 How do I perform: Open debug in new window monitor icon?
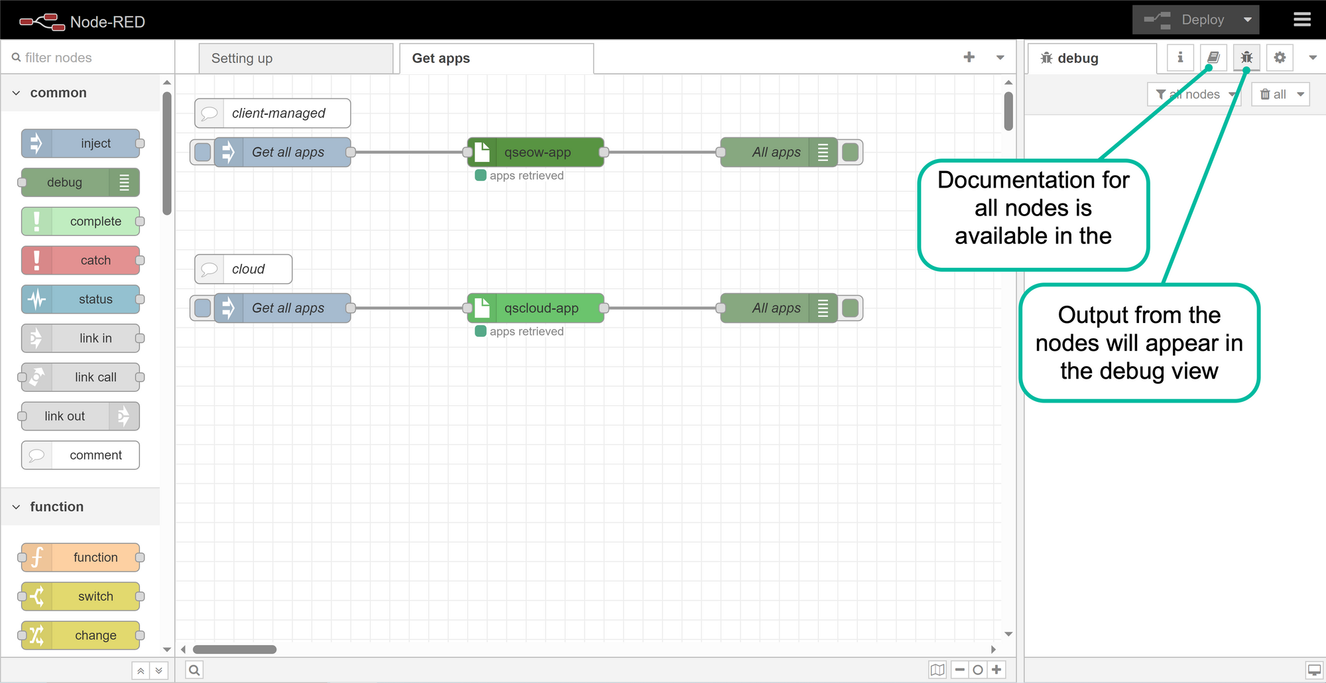[x=1314, y=670]
